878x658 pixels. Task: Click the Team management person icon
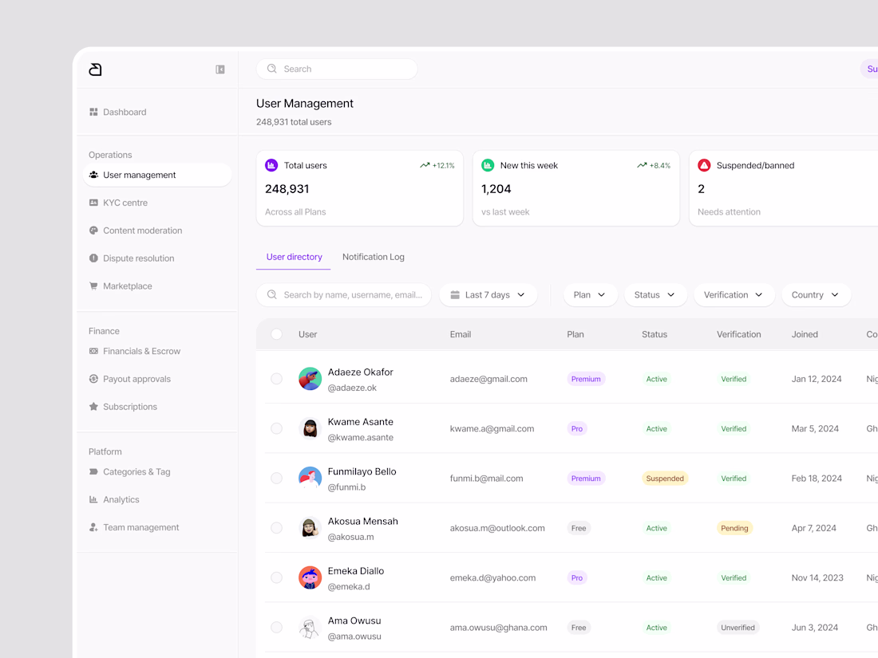93,527
